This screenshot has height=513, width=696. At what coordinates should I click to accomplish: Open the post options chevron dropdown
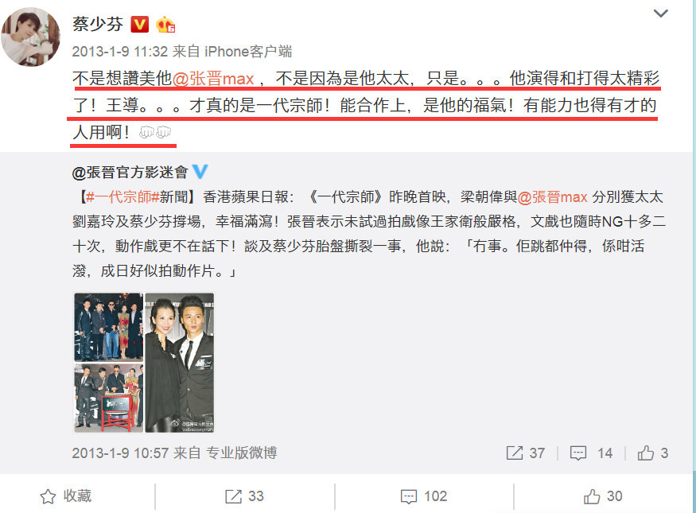click(660, 14)
